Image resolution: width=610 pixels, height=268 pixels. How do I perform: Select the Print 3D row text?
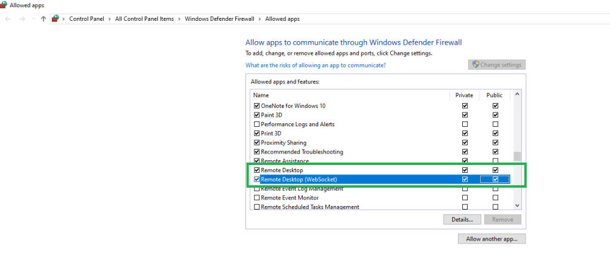tap(271, 133)
